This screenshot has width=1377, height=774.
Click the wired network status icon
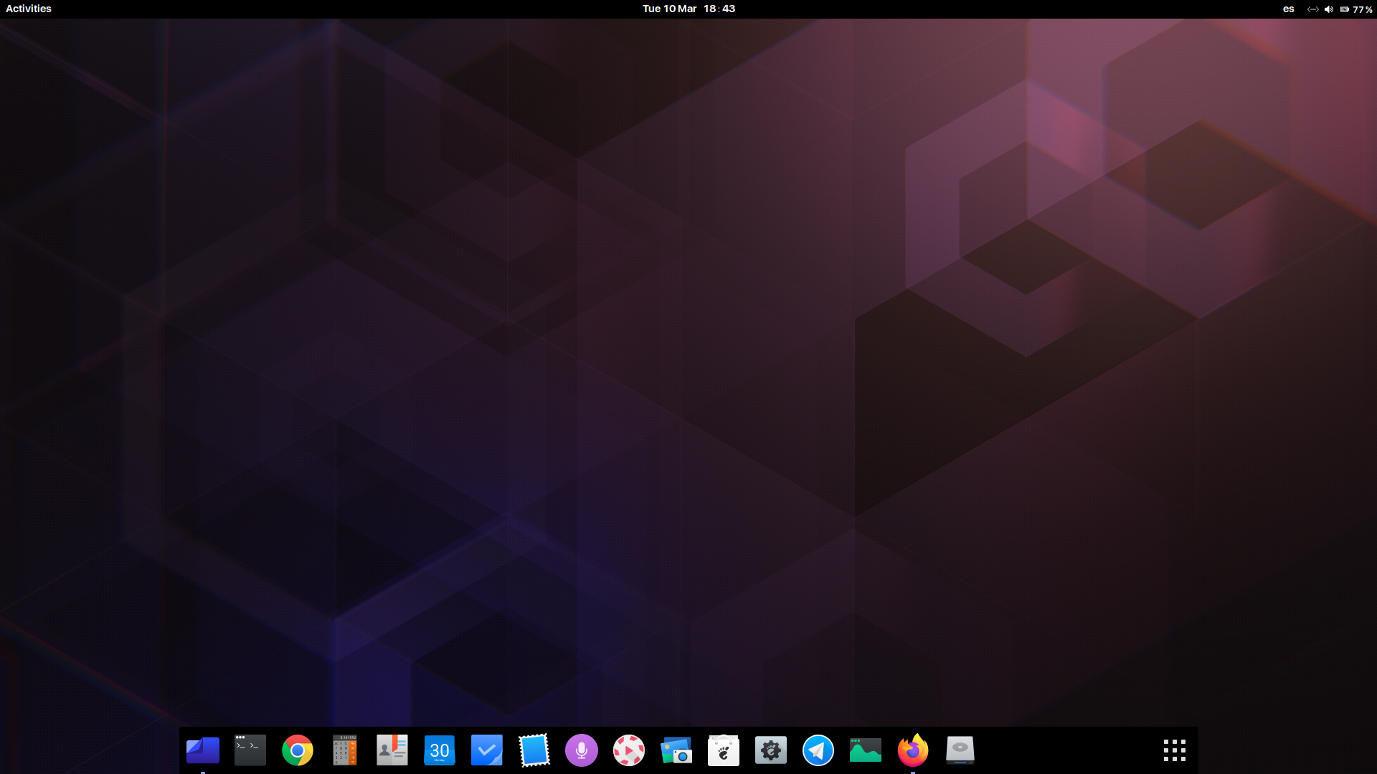point(1312,9)
